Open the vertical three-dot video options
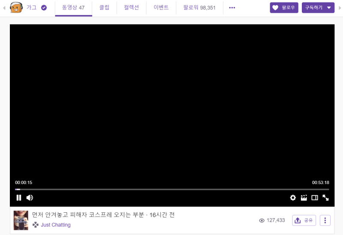 pos(325,220)
